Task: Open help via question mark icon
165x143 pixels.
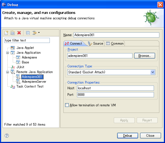Action: pyautogui.click(x=7, y=136)
